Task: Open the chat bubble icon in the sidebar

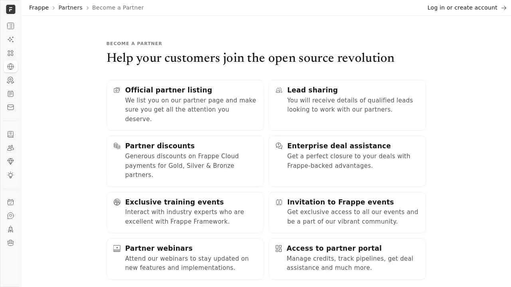Action: [x=10, y=216]
